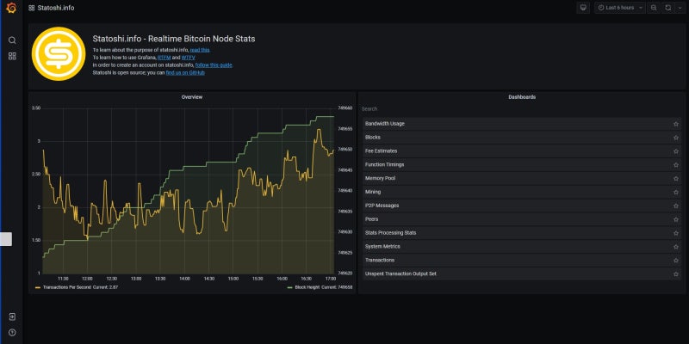Star the Stats Processing Stats dashboard
The width and height of the screenshot is (689, 344).
pos(676,233)
